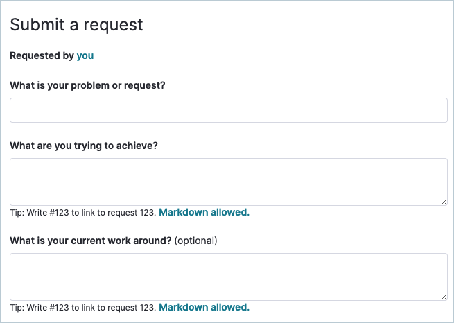454x323 pixels.
Task: Click the "Requested by" text
Action: (x=42, y=55)
